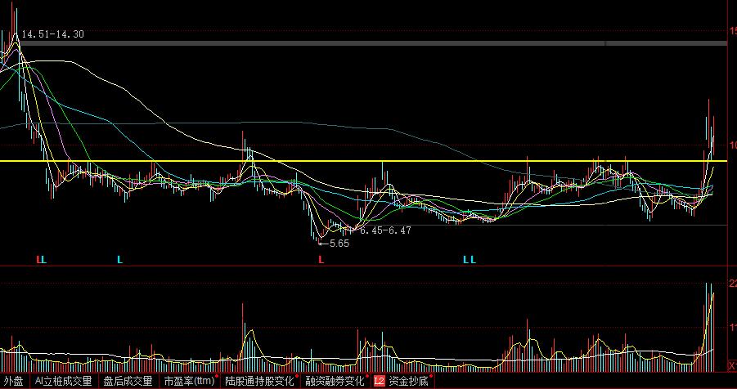Select the yellow horizontal price line

363,161
